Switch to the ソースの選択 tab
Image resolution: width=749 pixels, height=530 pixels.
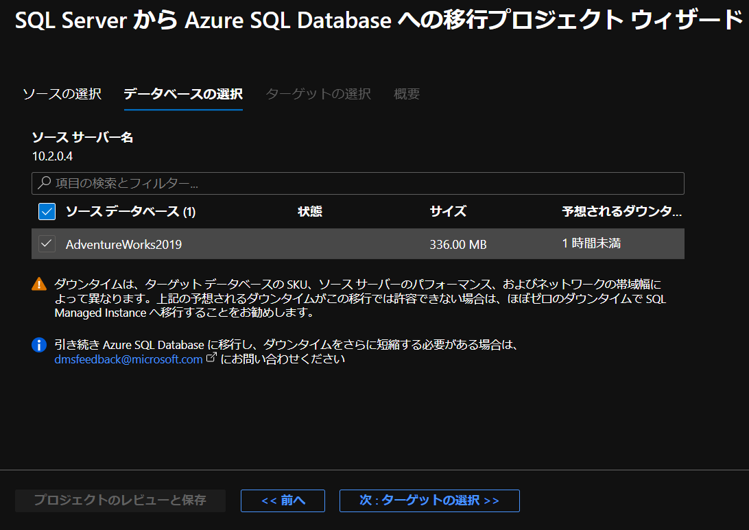(62, 94)
